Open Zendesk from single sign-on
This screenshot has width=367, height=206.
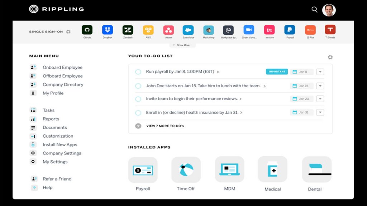pyautogui.click(x=128, y=30)
